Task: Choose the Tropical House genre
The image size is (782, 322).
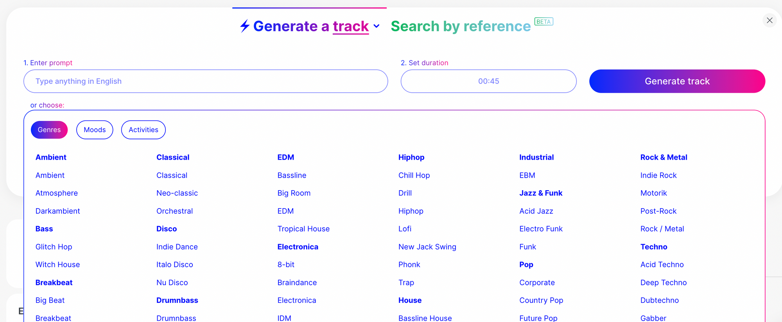Action: coord(304,229)
